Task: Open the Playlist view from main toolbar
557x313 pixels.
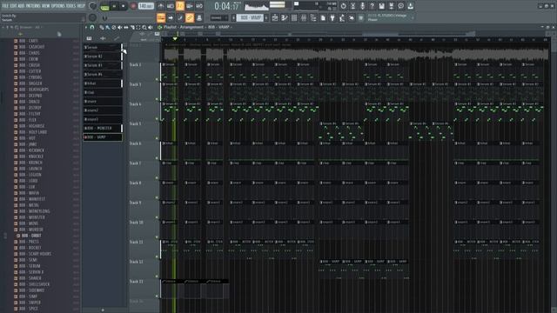Action: click(275, 17)
